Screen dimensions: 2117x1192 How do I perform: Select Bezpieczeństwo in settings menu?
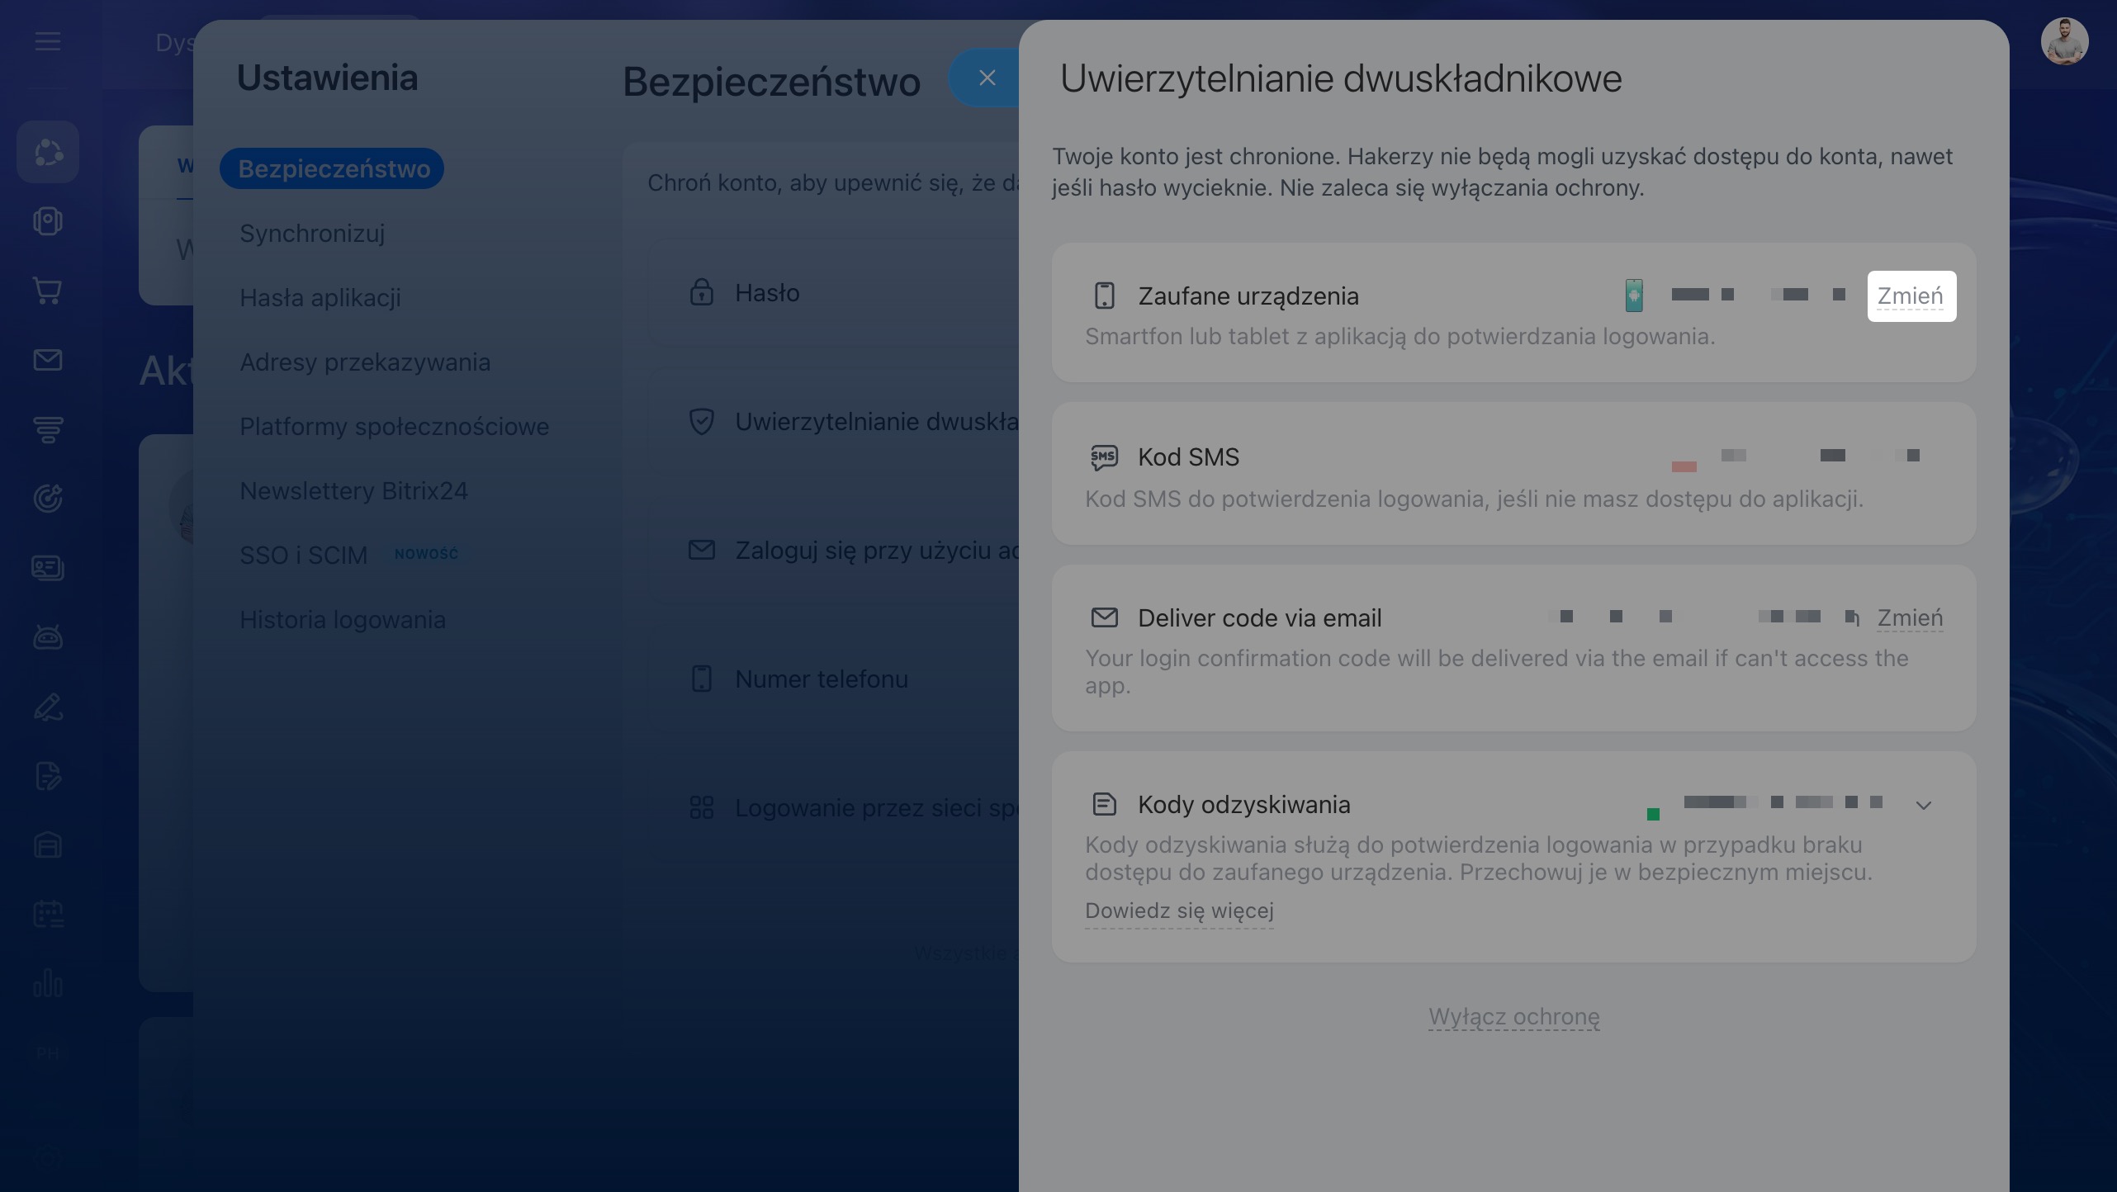click(332, 168)
